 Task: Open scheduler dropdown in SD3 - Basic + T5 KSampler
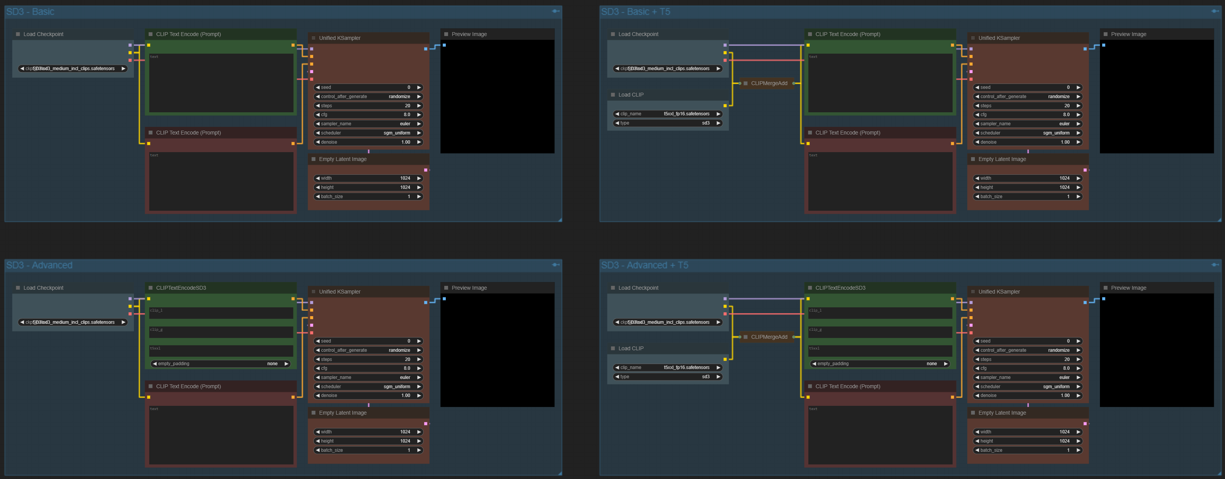1028,133
